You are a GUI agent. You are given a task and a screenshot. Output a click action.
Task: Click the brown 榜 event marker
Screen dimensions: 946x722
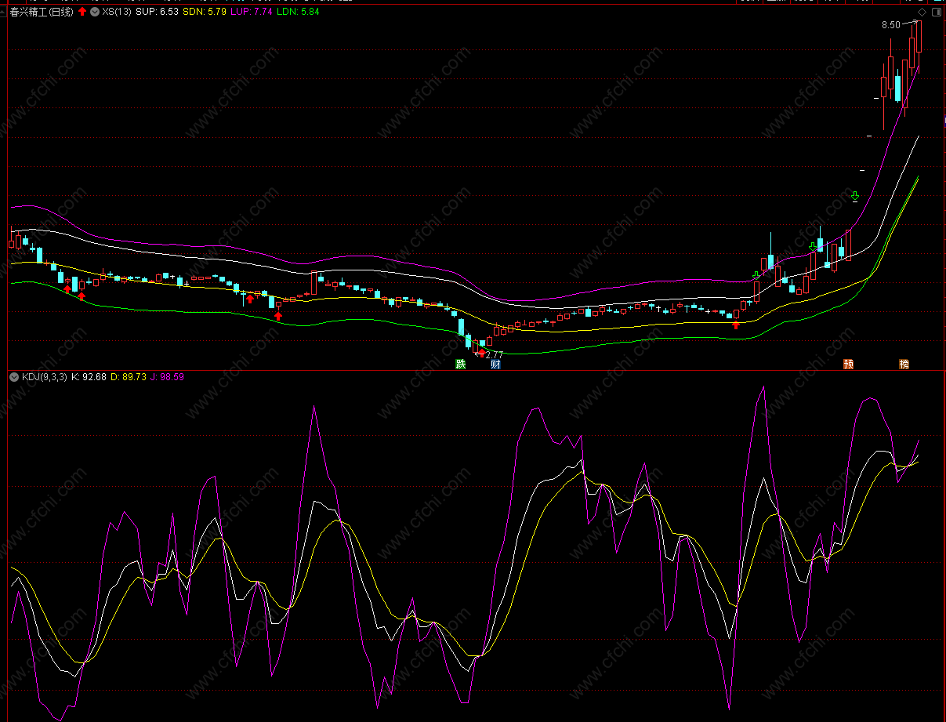[904, 364]
